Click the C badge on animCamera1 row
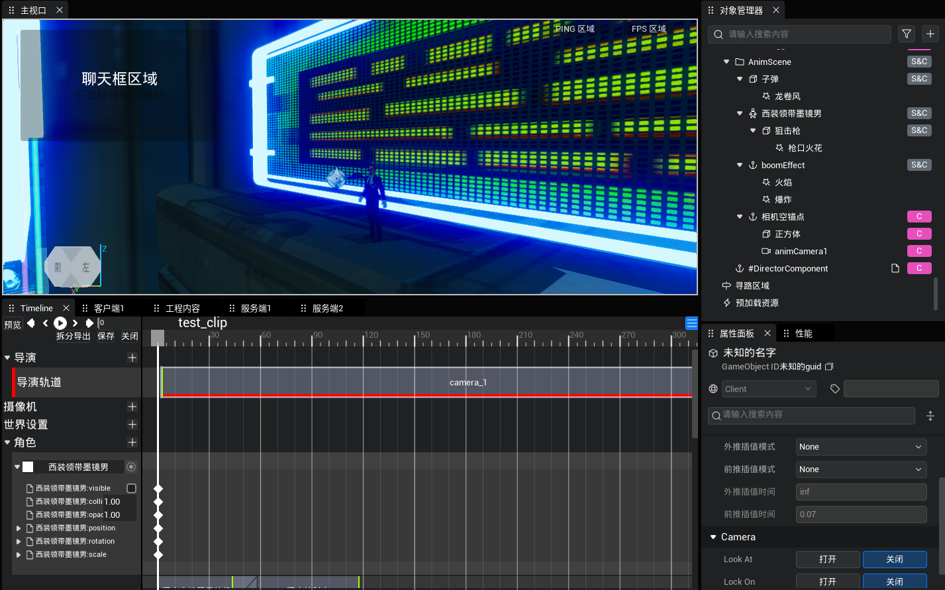The height and width of the screenshot is (590, 945). pyautogui.click(x=919, y=251)
